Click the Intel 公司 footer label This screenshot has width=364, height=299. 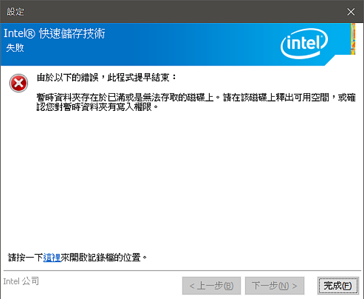coord(21,281)
